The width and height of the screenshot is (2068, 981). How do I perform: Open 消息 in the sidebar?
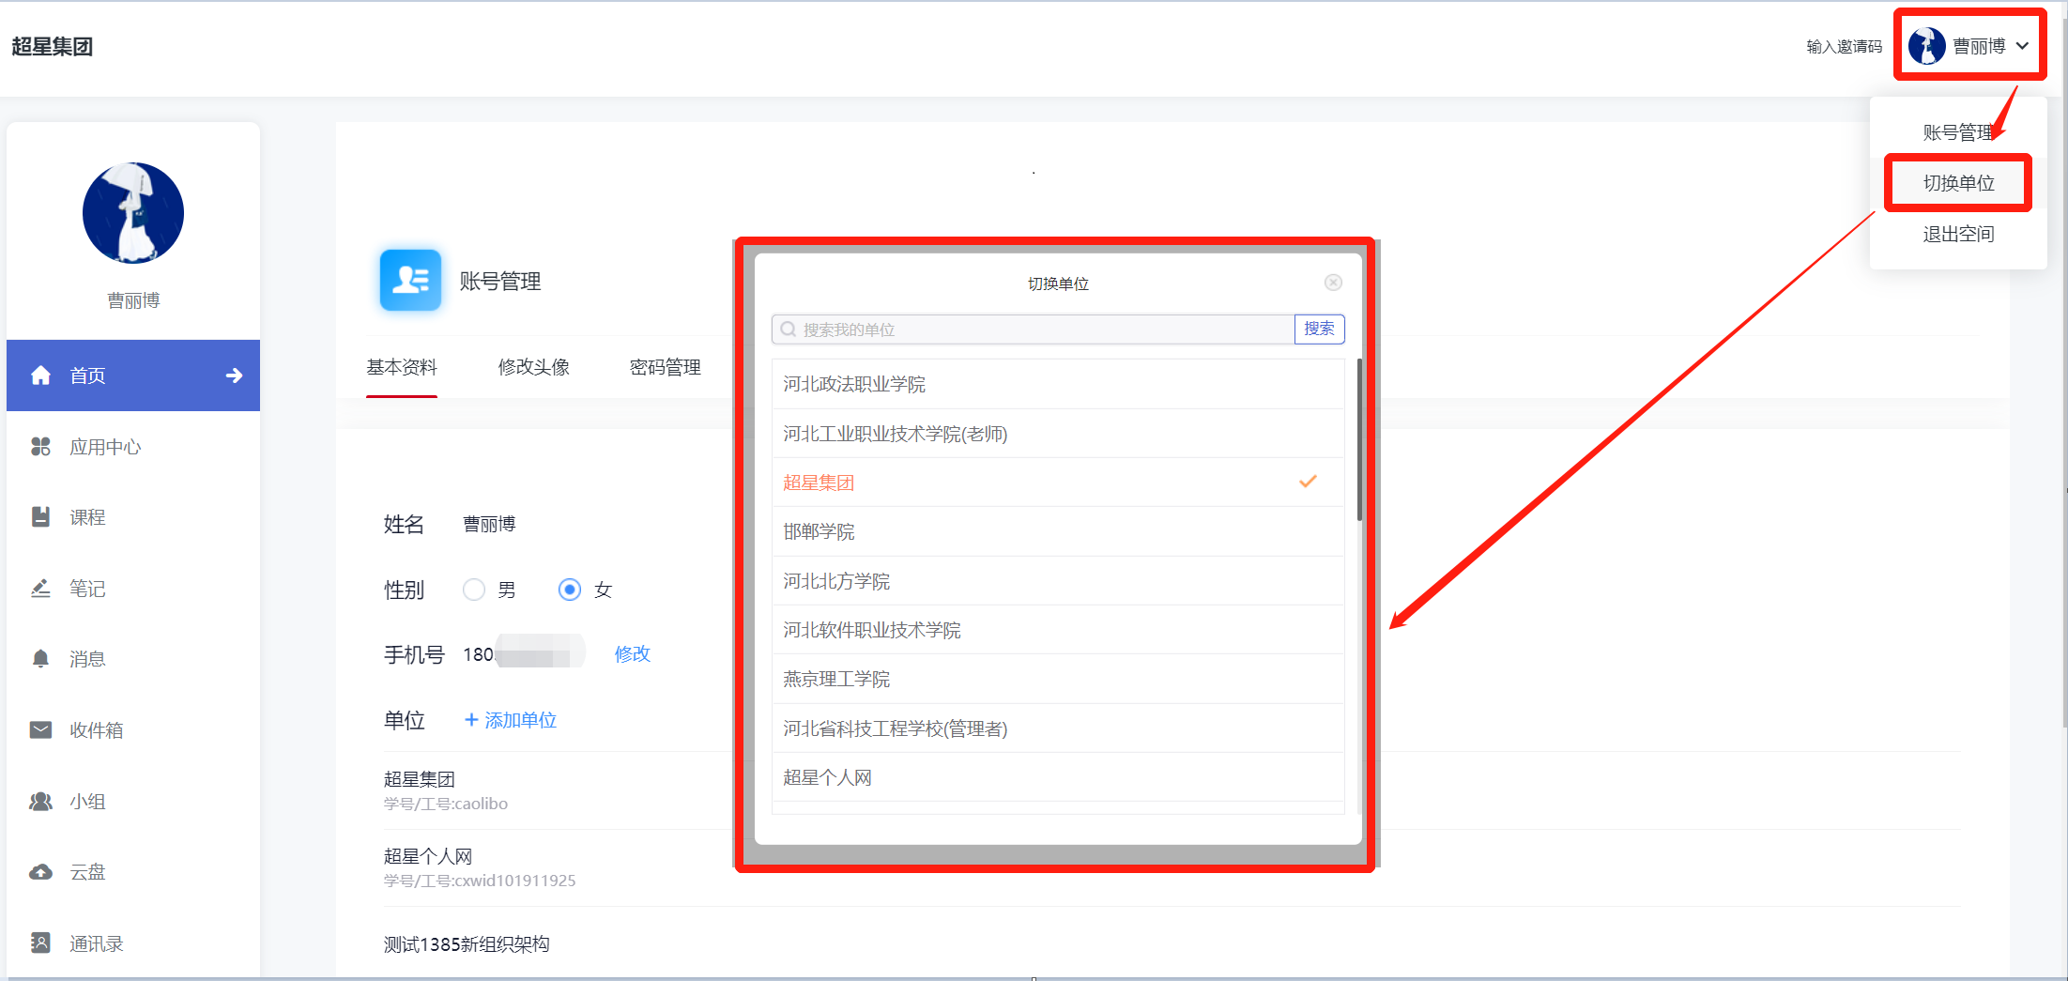click(133, 659)
